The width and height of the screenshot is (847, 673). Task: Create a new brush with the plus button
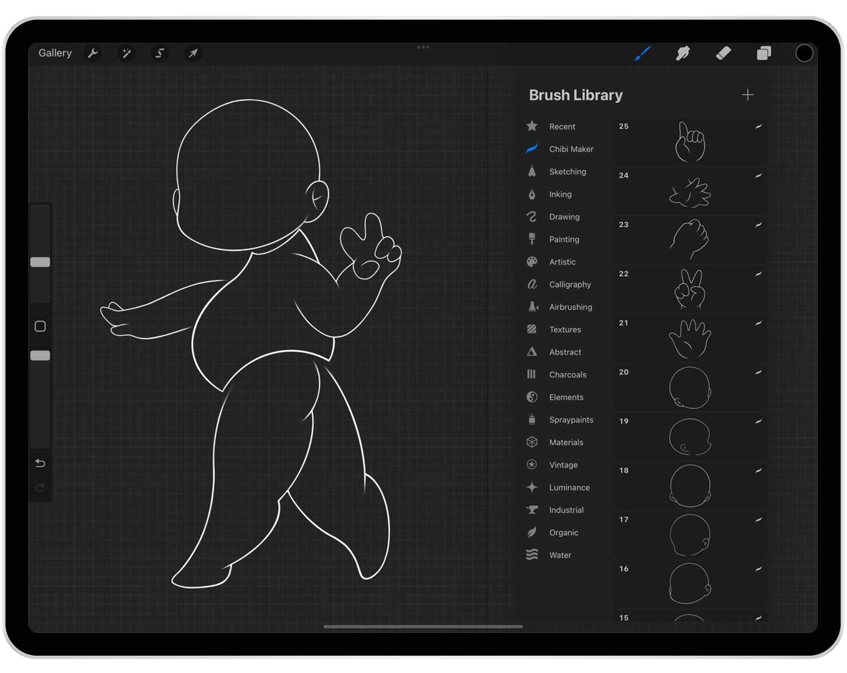click(x=748, y=95)
